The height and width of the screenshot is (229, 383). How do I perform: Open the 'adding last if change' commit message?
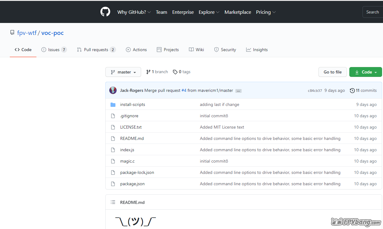tap(220, 105)
